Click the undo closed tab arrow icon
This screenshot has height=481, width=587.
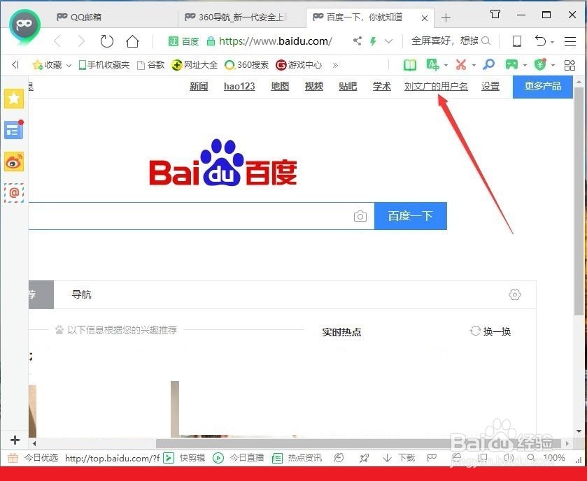coord(540,41)
